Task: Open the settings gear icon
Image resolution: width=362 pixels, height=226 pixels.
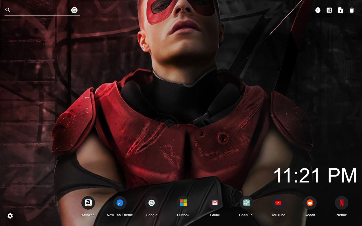Action: point(10,216)
